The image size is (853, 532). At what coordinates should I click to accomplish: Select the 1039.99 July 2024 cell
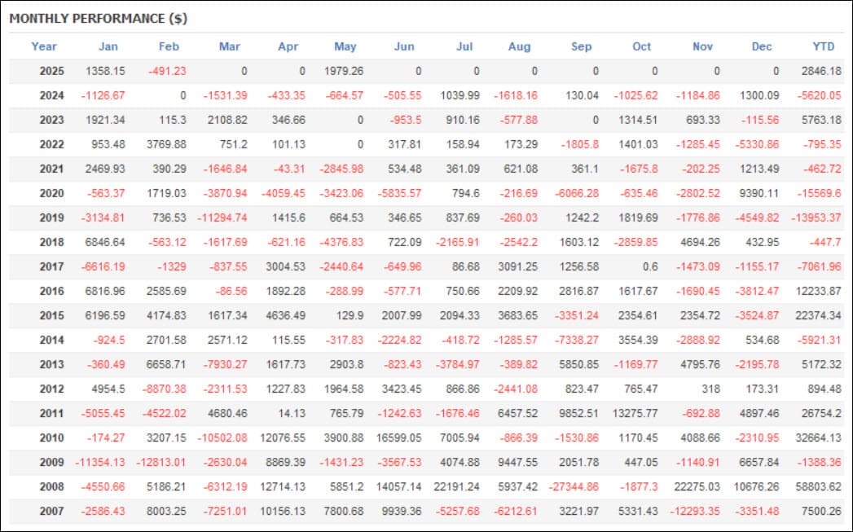click(x=460, y=96)
